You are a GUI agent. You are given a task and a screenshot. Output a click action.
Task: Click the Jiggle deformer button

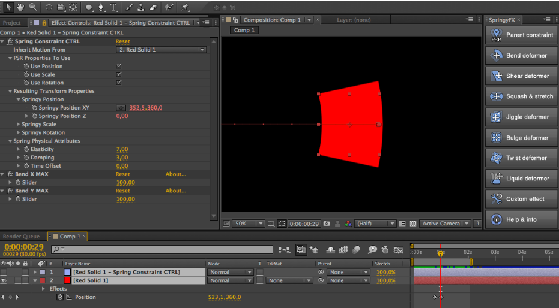(521, 117)
